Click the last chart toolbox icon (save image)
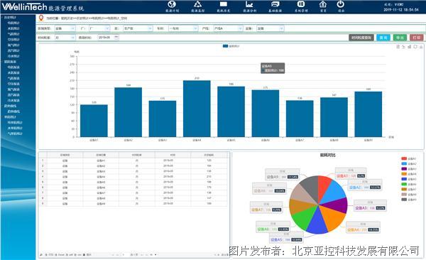 [x=421, y=47]
